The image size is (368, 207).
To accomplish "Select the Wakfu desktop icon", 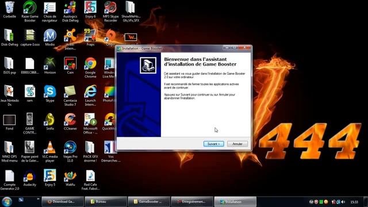I will coord(70,178).
